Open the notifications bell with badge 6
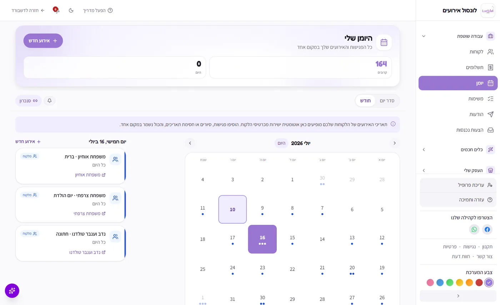500x305 pixels. [x=56, y=10]
